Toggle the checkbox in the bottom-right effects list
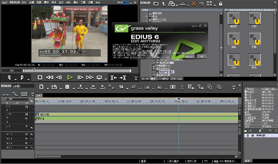Image resolution: width=278 pixels, height=164 pixels. [248, 135]
